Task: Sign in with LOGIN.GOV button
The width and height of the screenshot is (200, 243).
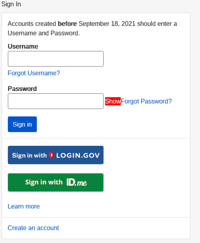Action: pos(55,155)
